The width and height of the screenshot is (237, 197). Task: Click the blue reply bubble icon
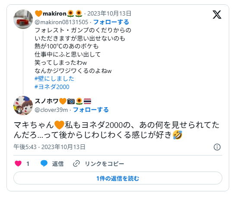tap(44, 164)
